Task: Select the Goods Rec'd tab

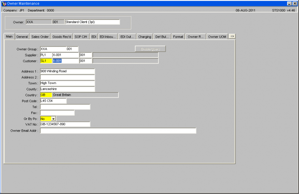Action: [x=62, y=37]
